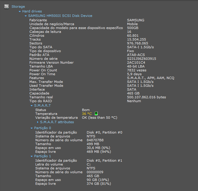The width and height of the screenshot is (198, 191).
Task: Click the Partição 1 heading
Action: click(x=42, y=156)
